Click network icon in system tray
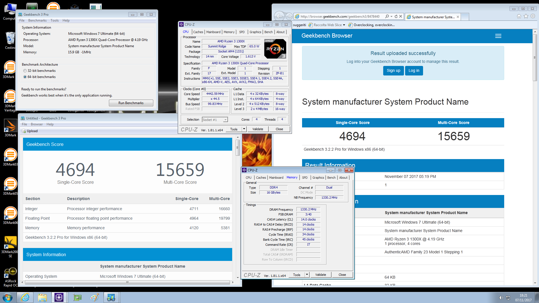This screenshot has height=303, width=539. click(508, 298)
